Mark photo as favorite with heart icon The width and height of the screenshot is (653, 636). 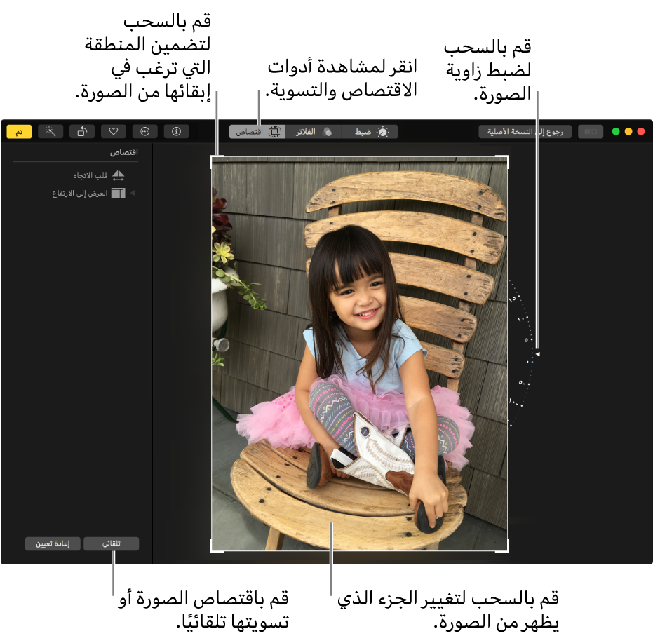pyautogui.click(x=113, y=131)
